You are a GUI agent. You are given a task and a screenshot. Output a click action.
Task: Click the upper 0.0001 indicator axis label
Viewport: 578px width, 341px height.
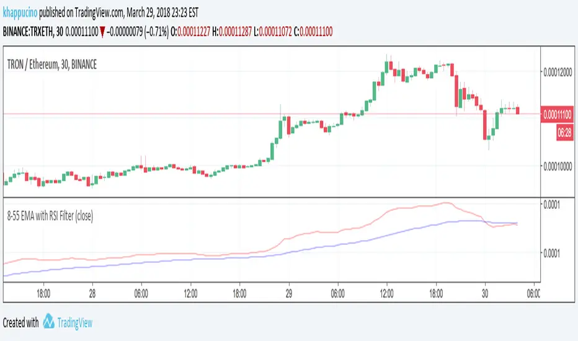coord(552,205)
